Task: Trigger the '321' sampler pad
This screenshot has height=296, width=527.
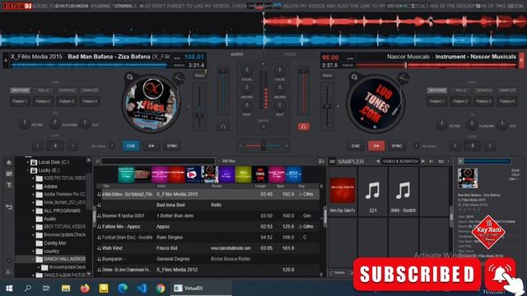Action: (x=373, y=192)
